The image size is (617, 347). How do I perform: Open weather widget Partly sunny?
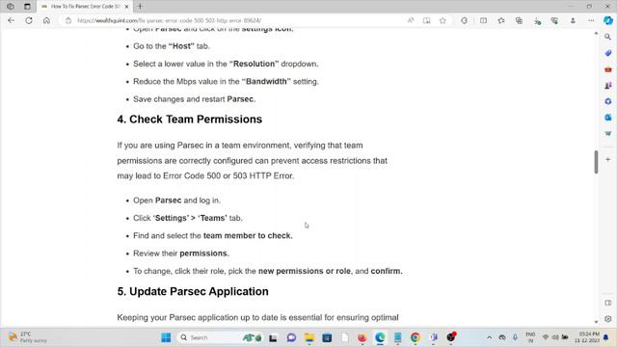[x=28, y=337]
